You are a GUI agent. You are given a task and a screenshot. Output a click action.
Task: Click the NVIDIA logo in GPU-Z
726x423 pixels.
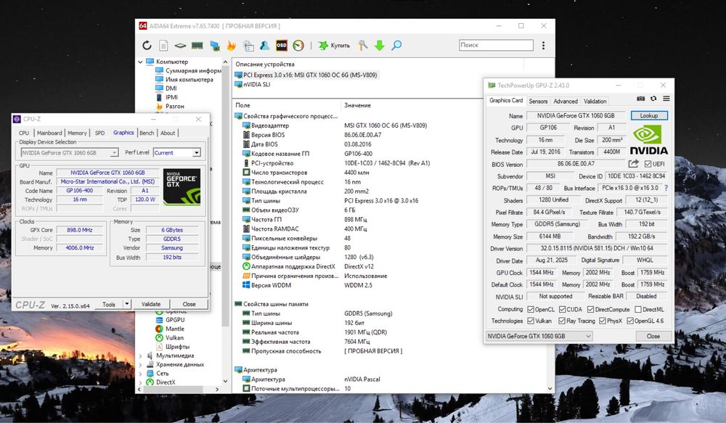coord(648,140)
